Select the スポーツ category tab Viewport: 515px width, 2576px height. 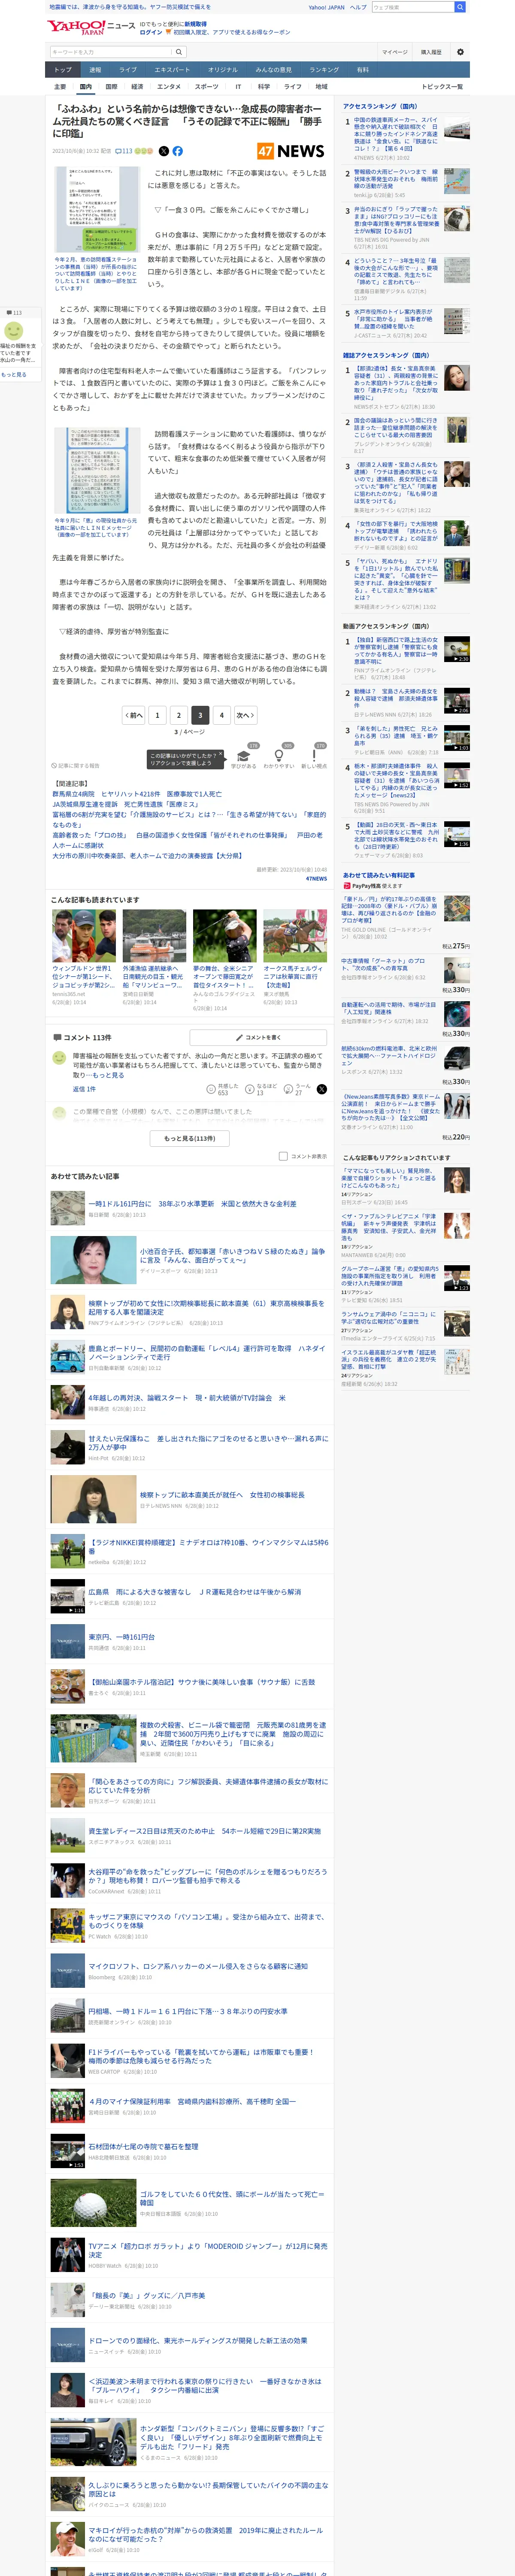point(206,87)
